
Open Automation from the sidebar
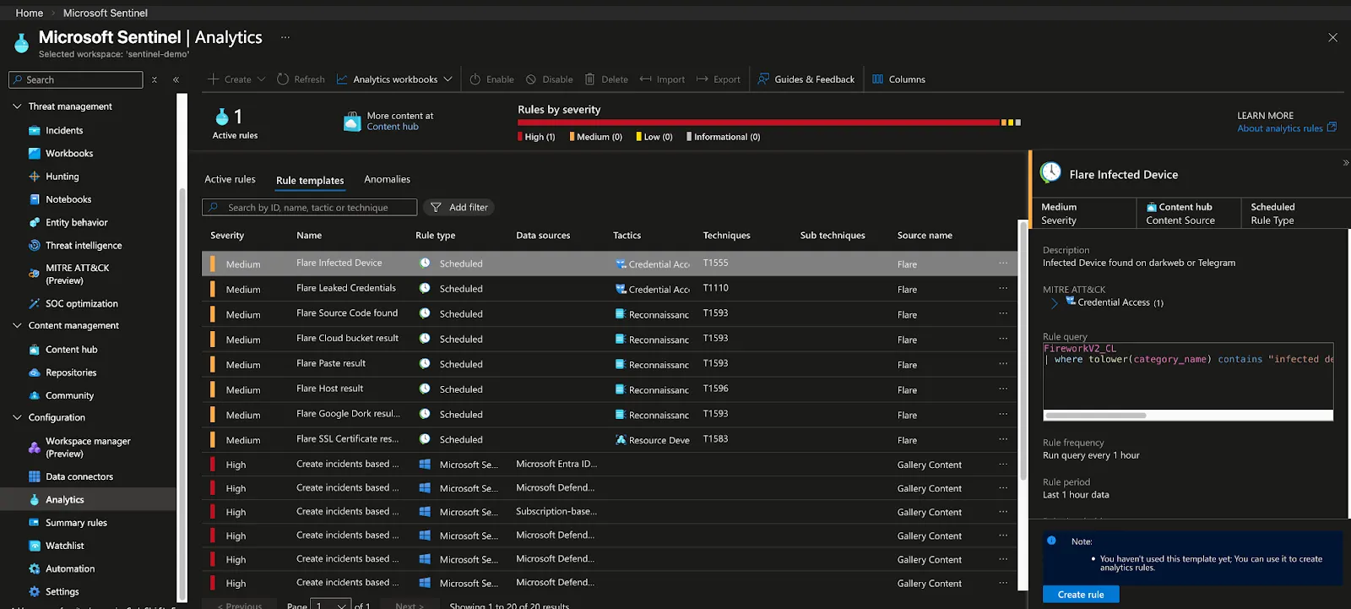70,568
